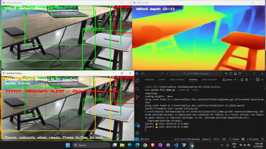The image size is (266, 149).
Task: Open the volume control in the system tray
Action: point(245,145)
